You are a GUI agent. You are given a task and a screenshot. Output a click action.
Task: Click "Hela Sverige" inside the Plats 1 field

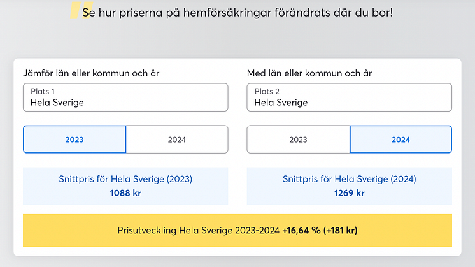tap(57, 102)
